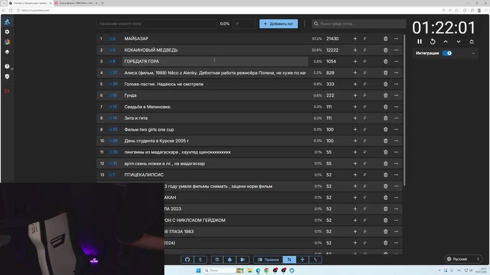
Task: Open the Русский language dropdown
Action: click(x=464, y=259)
